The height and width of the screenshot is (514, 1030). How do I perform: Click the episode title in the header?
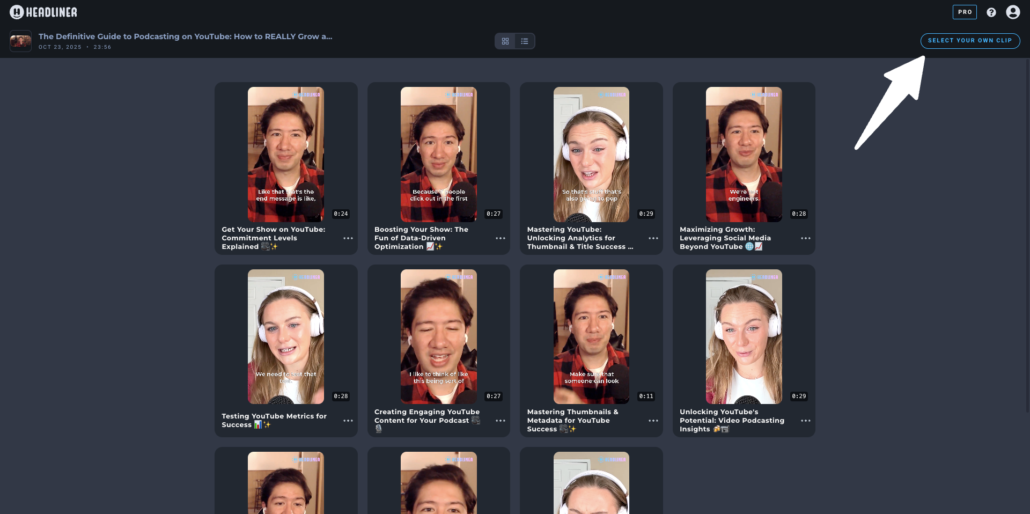[185, 36]
